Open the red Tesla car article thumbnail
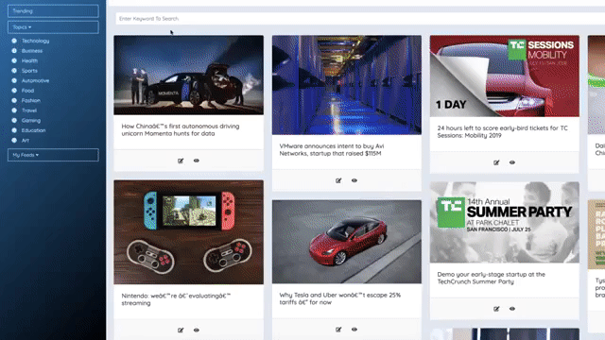The width and height of the screenshot is (605, 340). 347,242
